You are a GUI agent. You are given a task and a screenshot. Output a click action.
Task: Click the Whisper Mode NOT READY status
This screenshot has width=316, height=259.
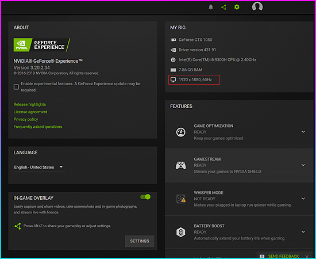click(205, 199)
